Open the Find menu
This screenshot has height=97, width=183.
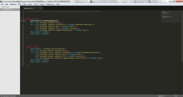[20, 4]
